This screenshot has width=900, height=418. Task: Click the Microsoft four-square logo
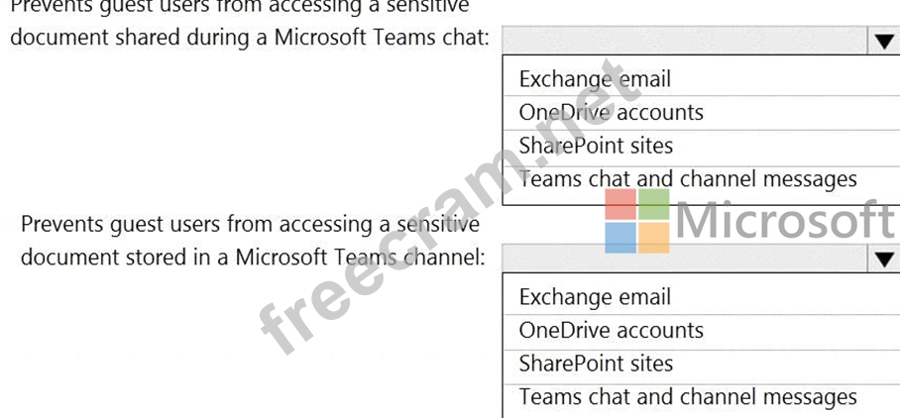tap(637, 221)
